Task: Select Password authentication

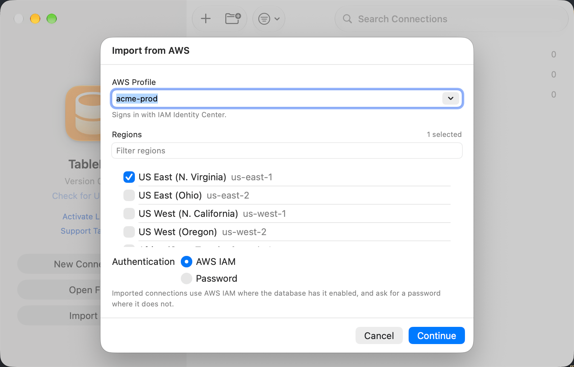Action: pyautogui.click(x=187, y=278)
